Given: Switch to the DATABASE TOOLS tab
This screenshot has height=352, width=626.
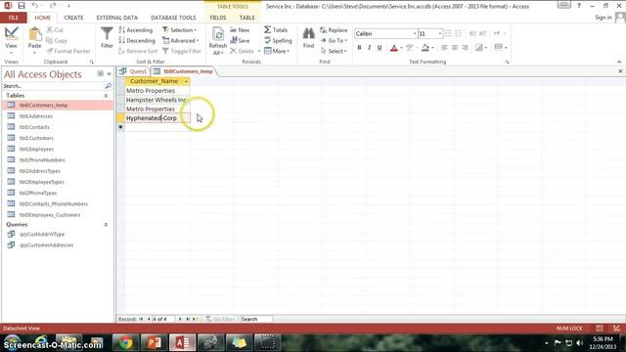Looking at the screenshot, I should tap(173, 18).
